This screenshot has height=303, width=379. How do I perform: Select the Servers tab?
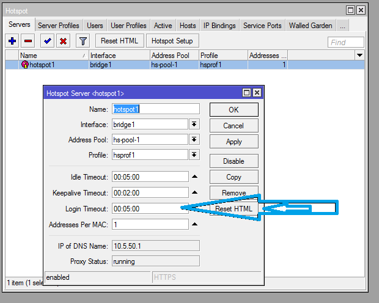[x=20, y=24]
